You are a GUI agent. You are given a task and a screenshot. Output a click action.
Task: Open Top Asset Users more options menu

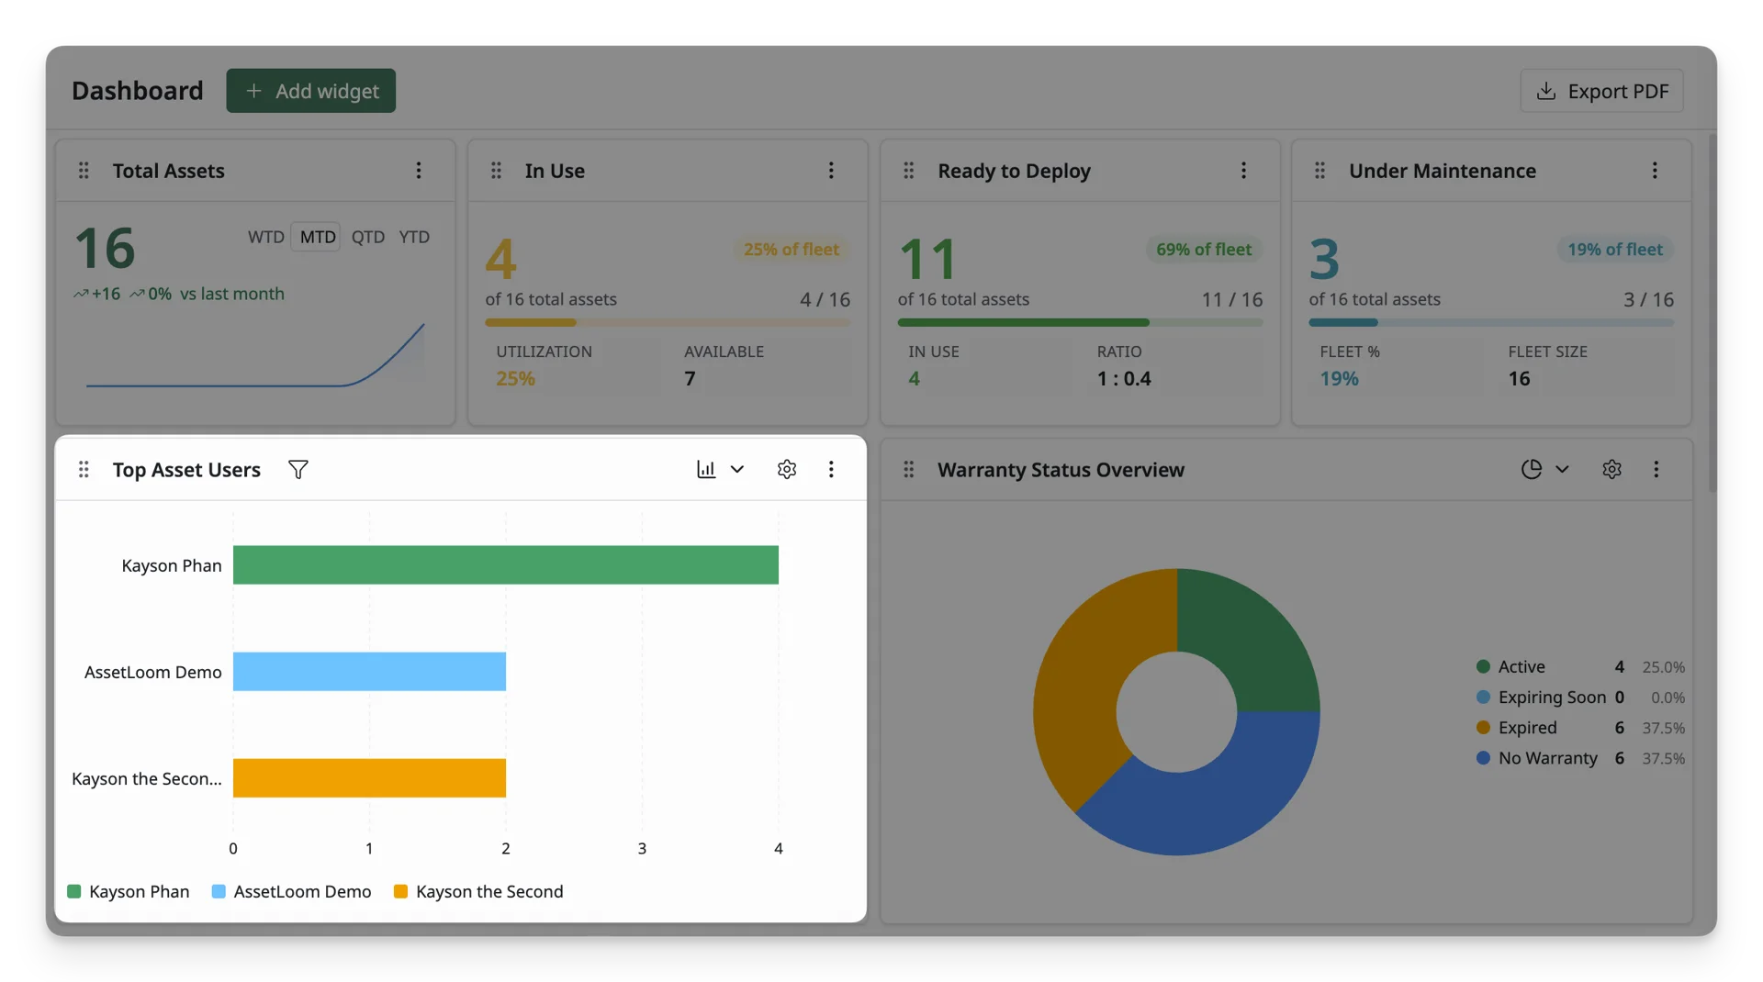831,470
